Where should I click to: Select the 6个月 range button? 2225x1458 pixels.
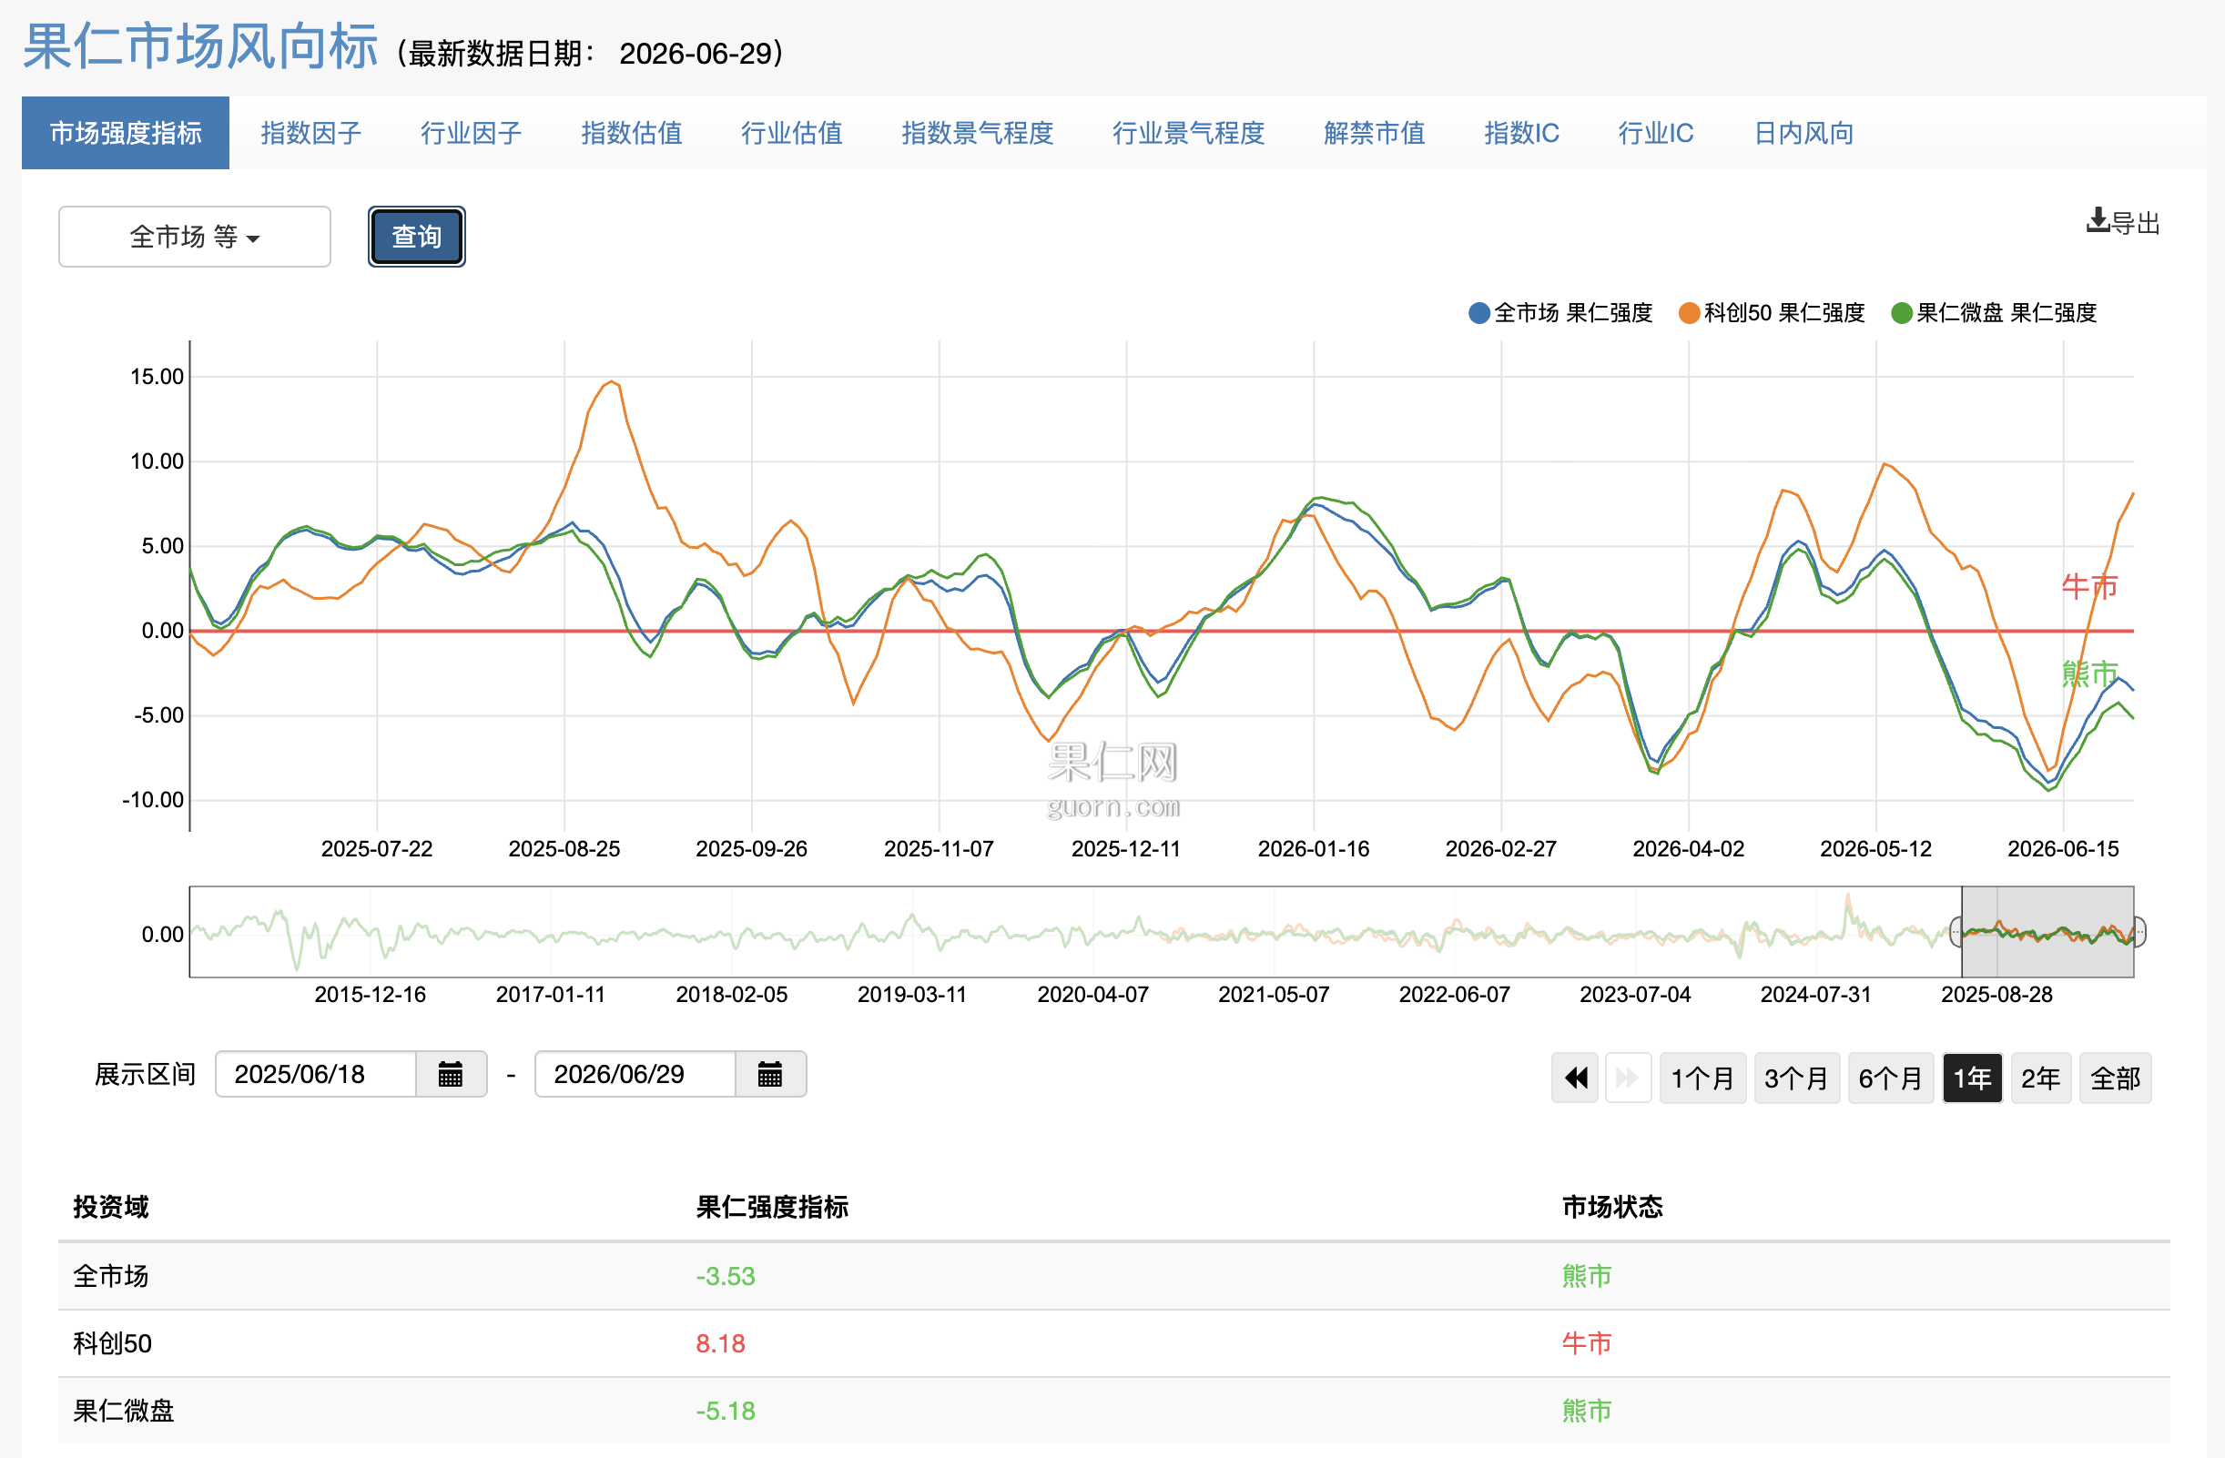(x=1890, y=1078)
